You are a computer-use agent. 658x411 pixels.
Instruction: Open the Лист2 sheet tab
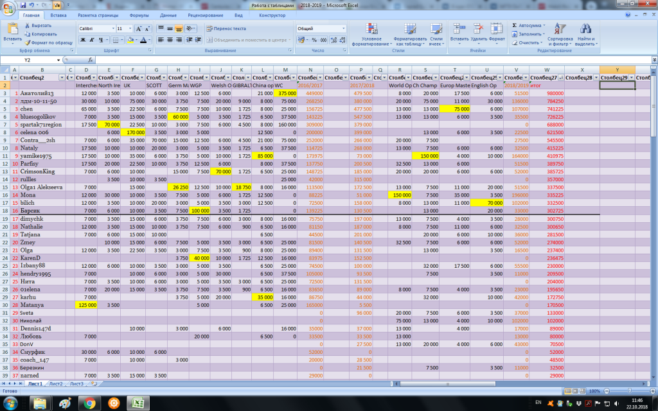point(56,383)
